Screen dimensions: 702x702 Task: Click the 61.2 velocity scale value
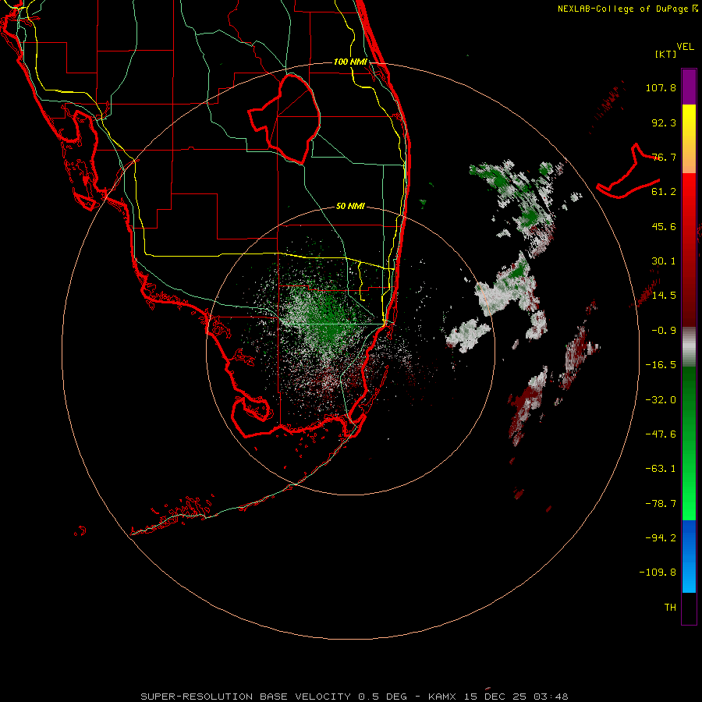pyautogui.click(x=664, y=192)
